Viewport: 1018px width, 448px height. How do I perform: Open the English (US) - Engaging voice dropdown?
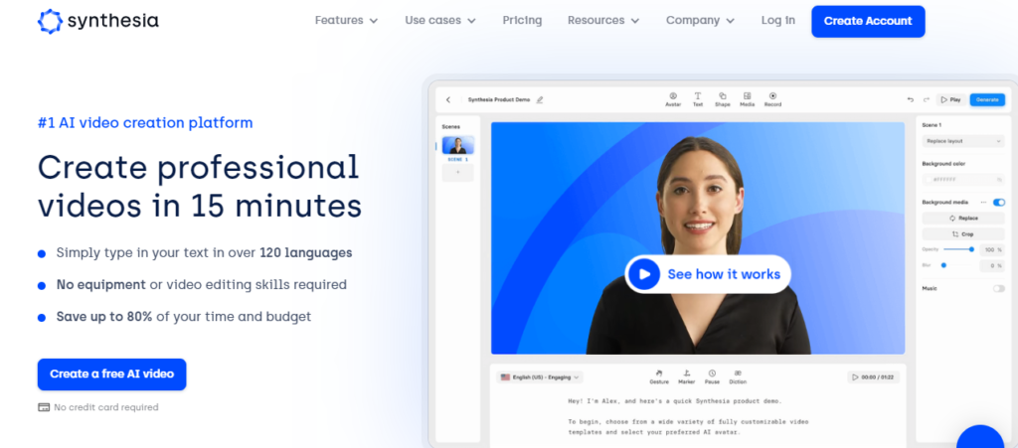point(540,376)
